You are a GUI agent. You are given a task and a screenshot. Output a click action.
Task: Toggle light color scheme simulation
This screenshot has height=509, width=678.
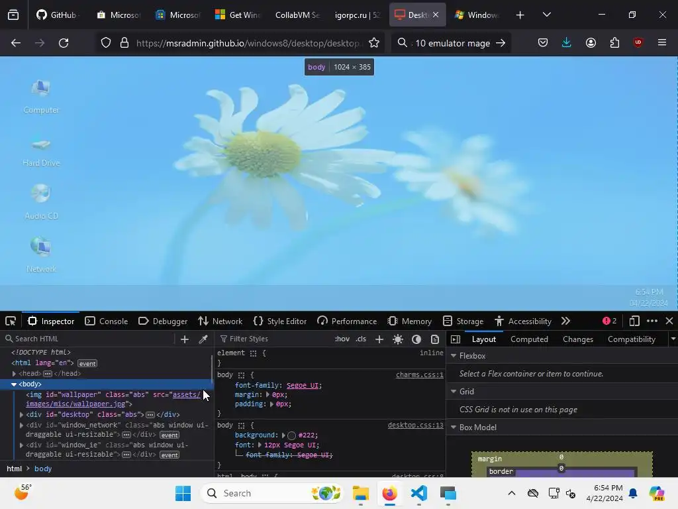(x=398, y=339)
